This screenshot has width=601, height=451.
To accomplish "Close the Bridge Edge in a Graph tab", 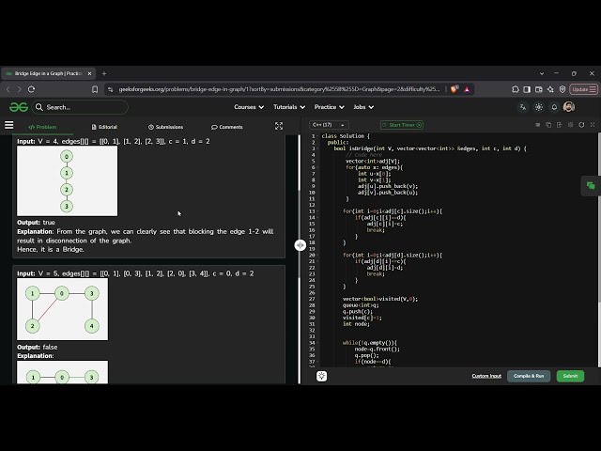I will (90, 73).
